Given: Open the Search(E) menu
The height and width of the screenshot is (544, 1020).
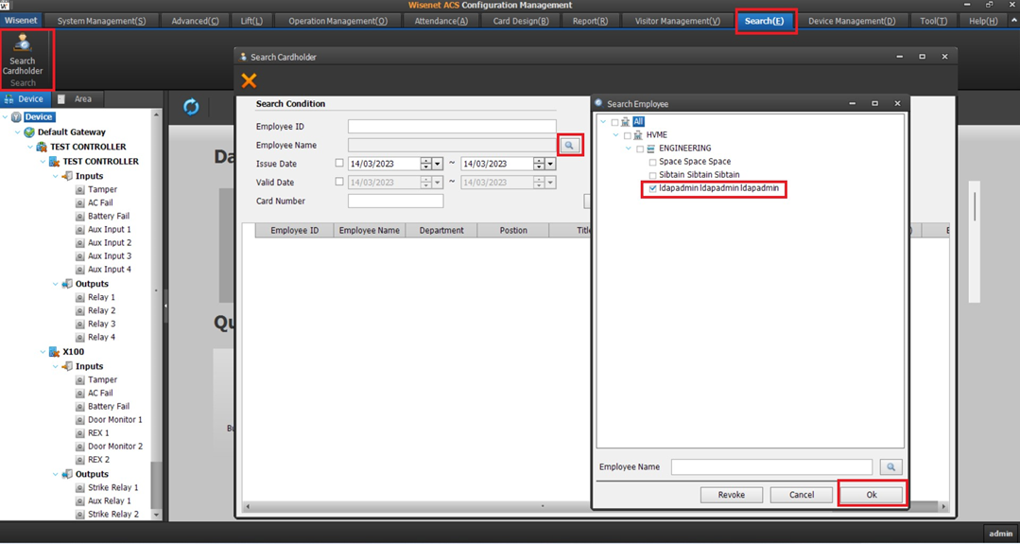Looking at the screenshot, I should coord(765,21).
